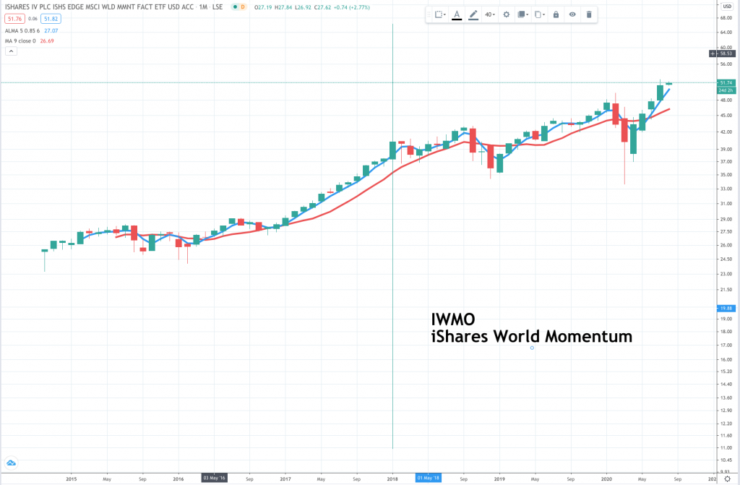Pick the pencil line color tool
Screen dimensions: 740x485
click(473, 14)
